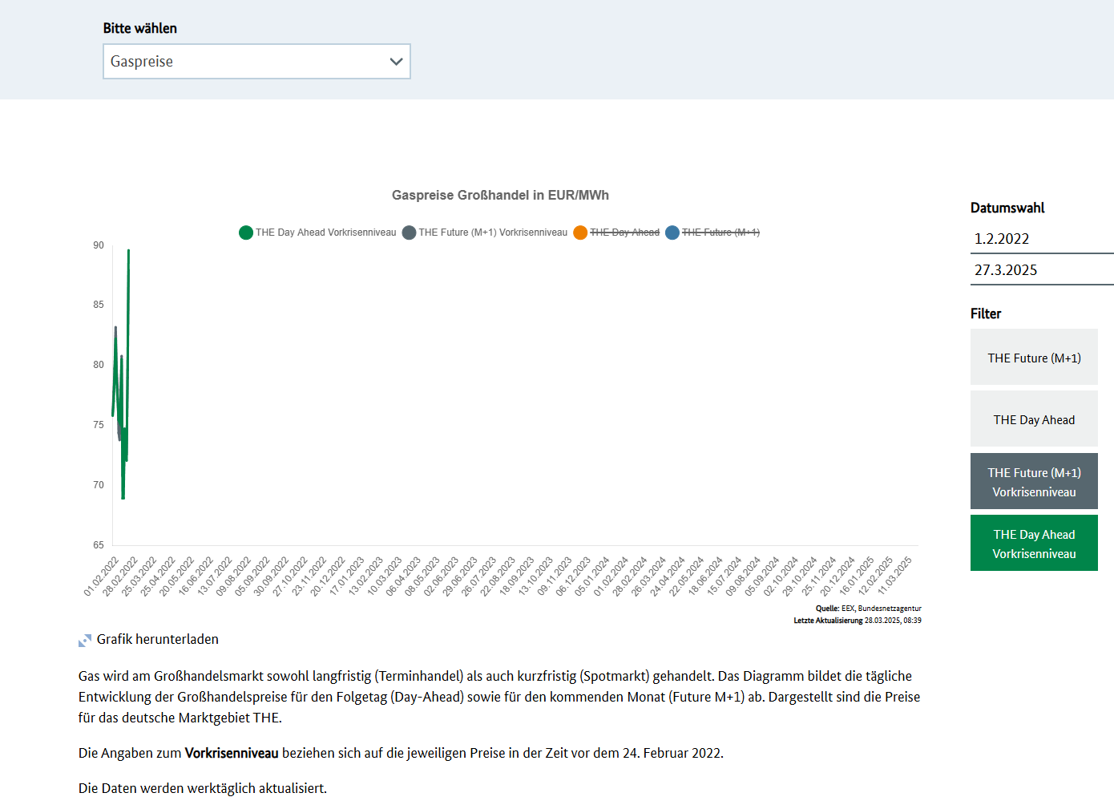Click y-axis value 75
Screen dimensions: 1114x805
99,425
